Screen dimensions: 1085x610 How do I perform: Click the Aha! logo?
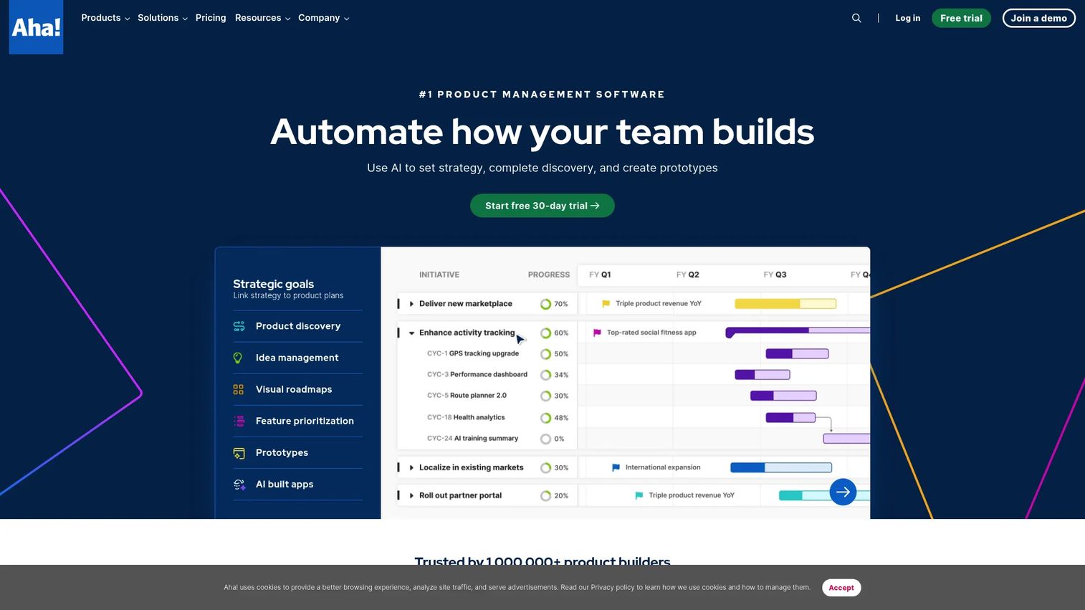36,27
